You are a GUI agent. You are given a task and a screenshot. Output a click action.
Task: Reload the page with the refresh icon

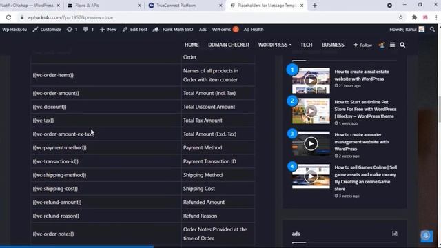pyautogui.click(x=8, y=17)
